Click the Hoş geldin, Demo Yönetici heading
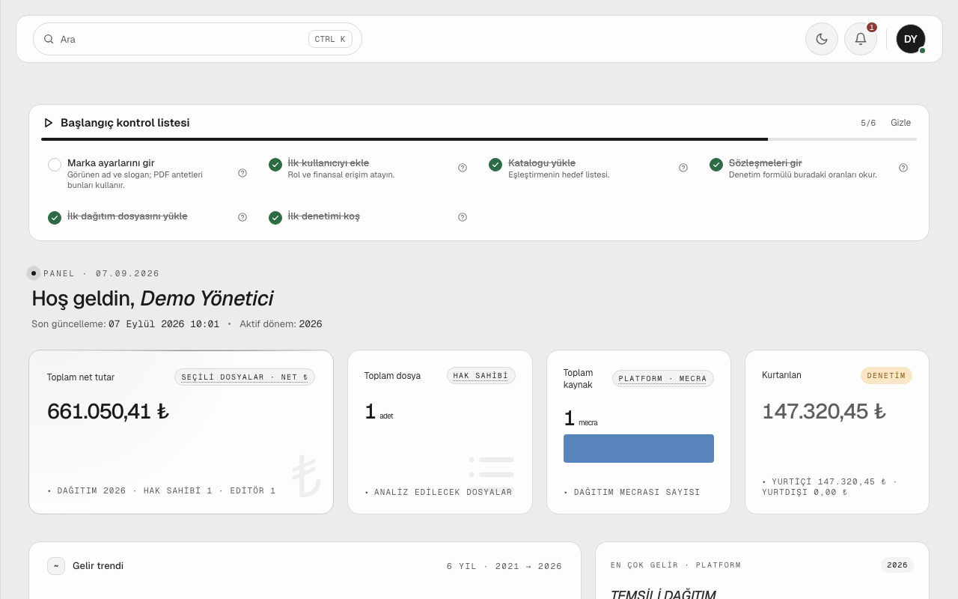This screenshot has height=599, width=958. 153,299
